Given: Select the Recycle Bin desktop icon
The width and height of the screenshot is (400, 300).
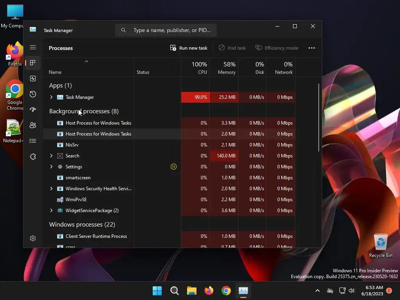Looking at the screenshot, I should 380,245.
